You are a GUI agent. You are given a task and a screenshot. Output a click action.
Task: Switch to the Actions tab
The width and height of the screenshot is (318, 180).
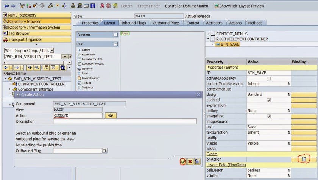pos(235,23)
